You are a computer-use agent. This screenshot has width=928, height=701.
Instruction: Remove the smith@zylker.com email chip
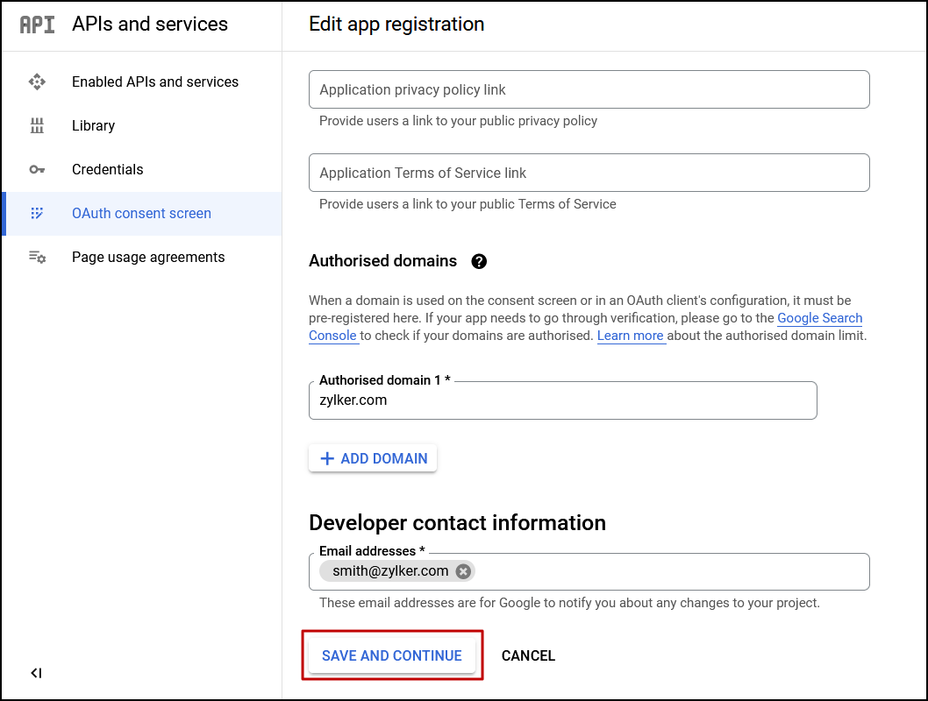tap(462, 570)
